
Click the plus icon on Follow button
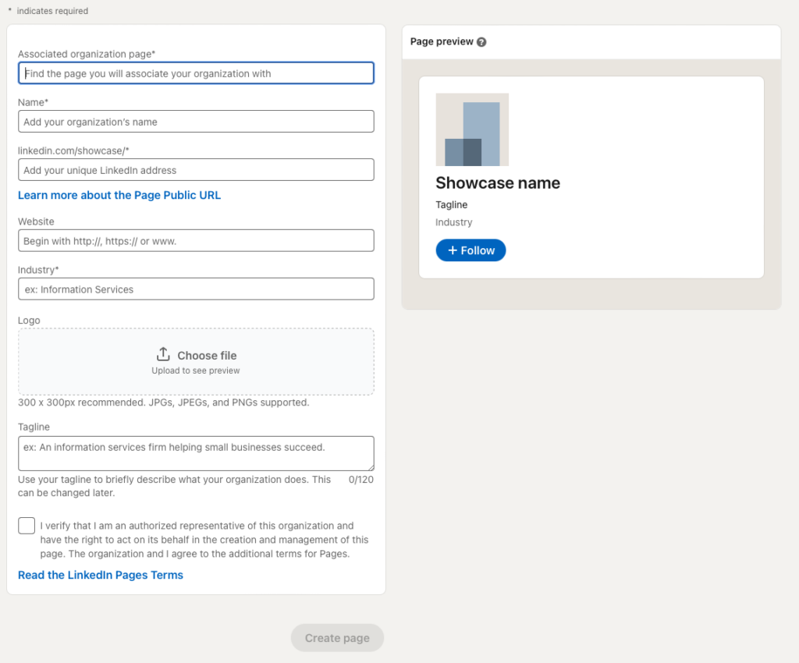[453, 250]
